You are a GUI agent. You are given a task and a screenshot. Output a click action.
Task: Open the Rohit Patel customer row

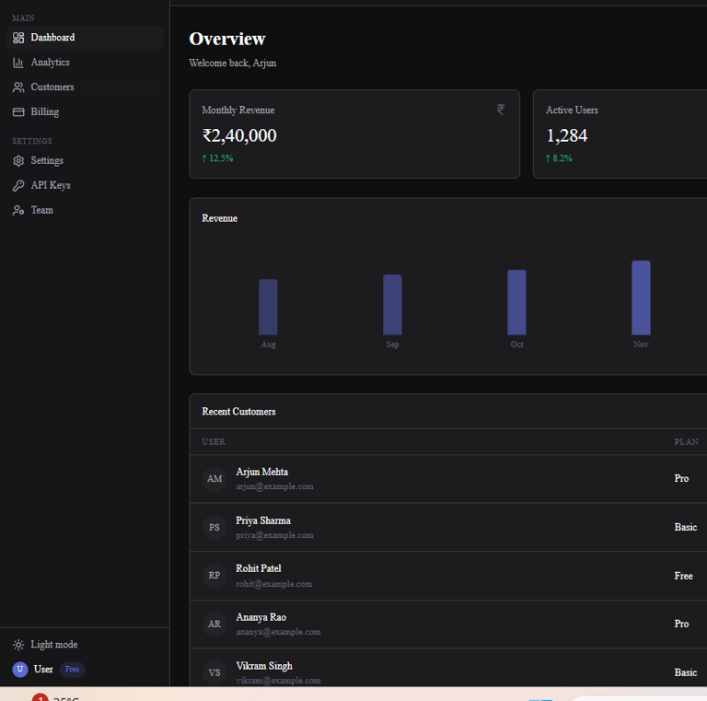(448, 576)
